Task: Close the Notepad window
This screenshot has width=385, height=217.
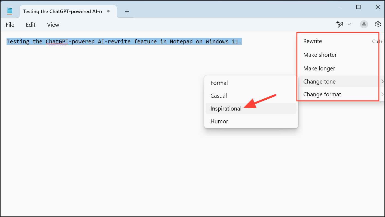Action: tap(378, 7)
